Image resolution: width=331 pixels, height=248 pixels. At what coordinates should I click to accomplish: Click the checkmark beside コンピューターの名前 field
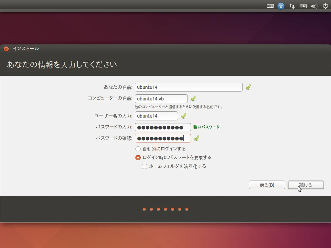coord(193,98)
